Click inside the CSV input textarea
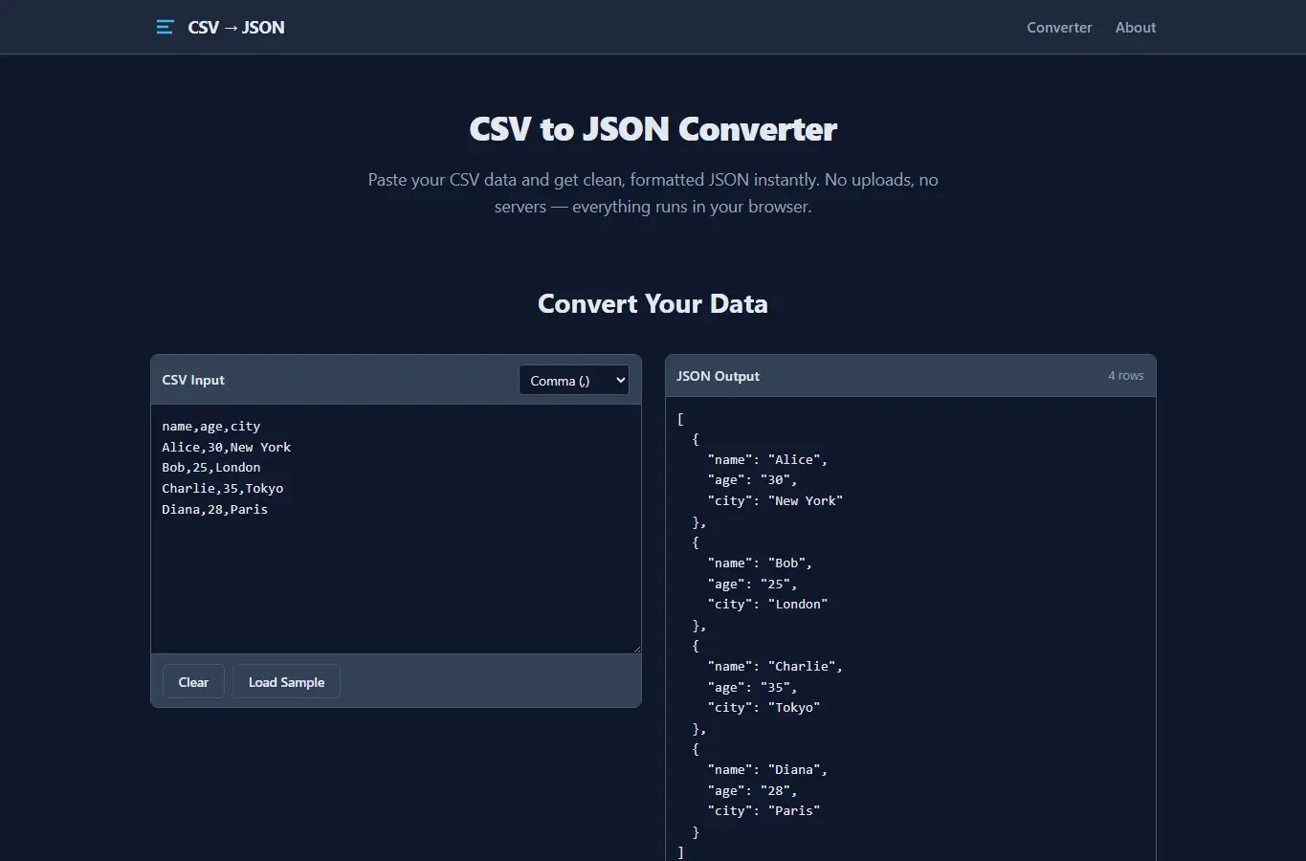1306x861 pixels. click(x=396, y=529)
